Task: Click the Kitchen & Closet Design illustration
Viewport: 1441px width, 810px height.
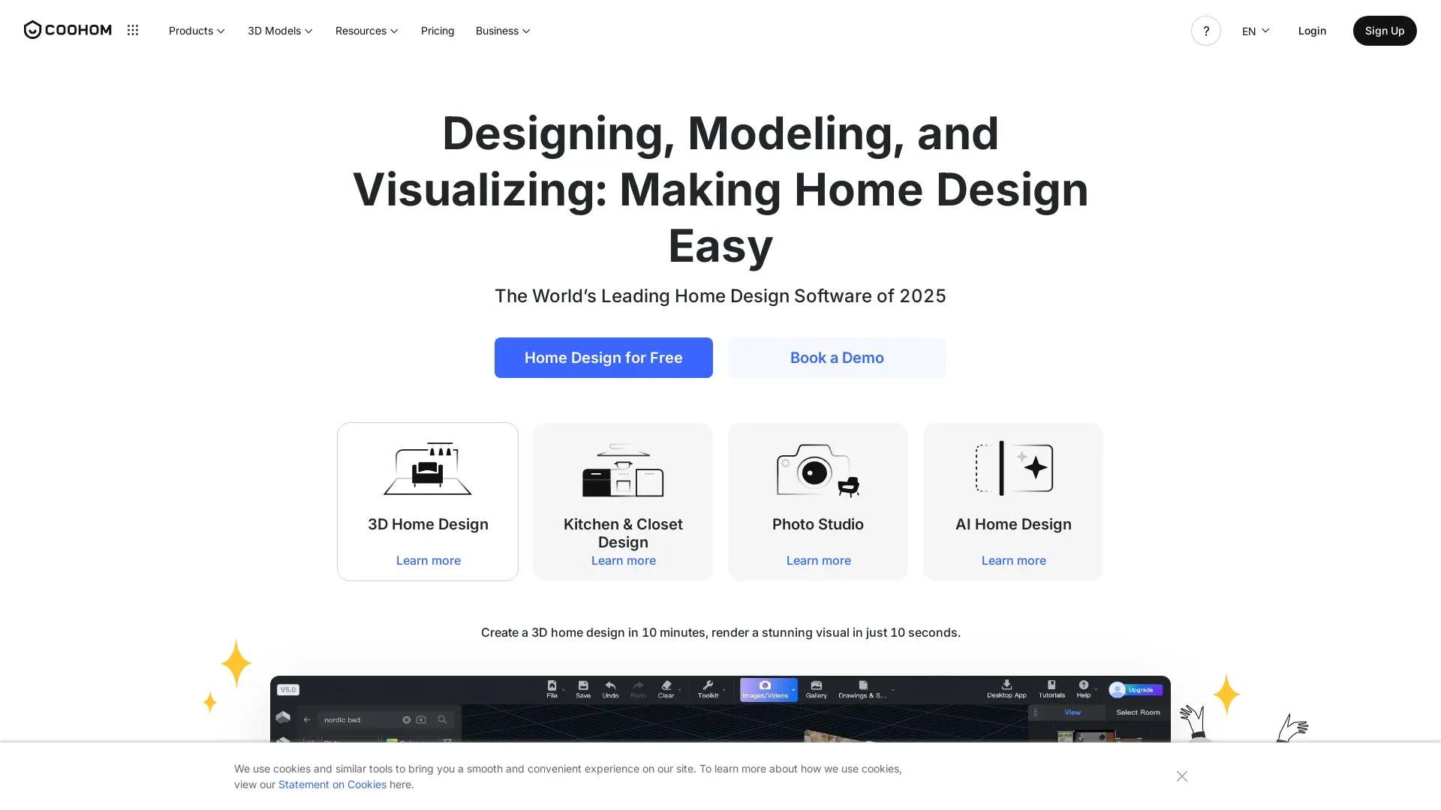Action: click(623, 469)
